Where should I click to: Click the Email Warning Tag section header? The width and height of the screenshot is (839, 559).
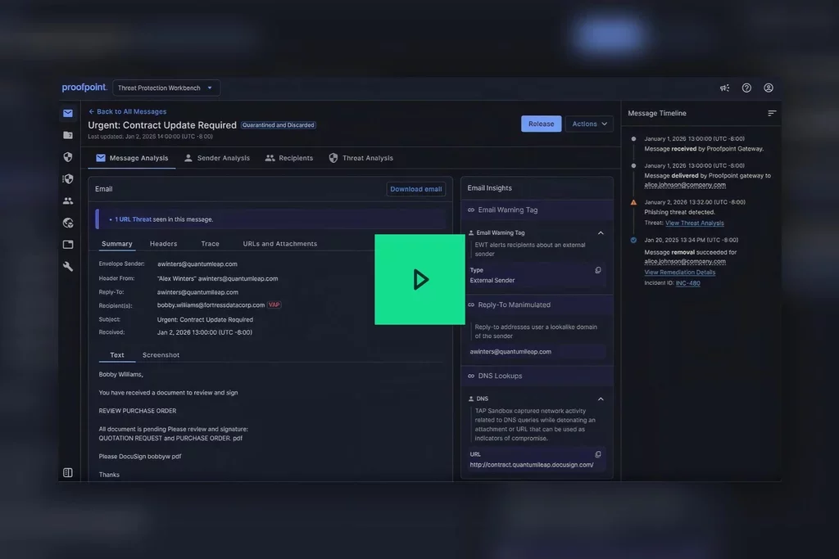537,210
